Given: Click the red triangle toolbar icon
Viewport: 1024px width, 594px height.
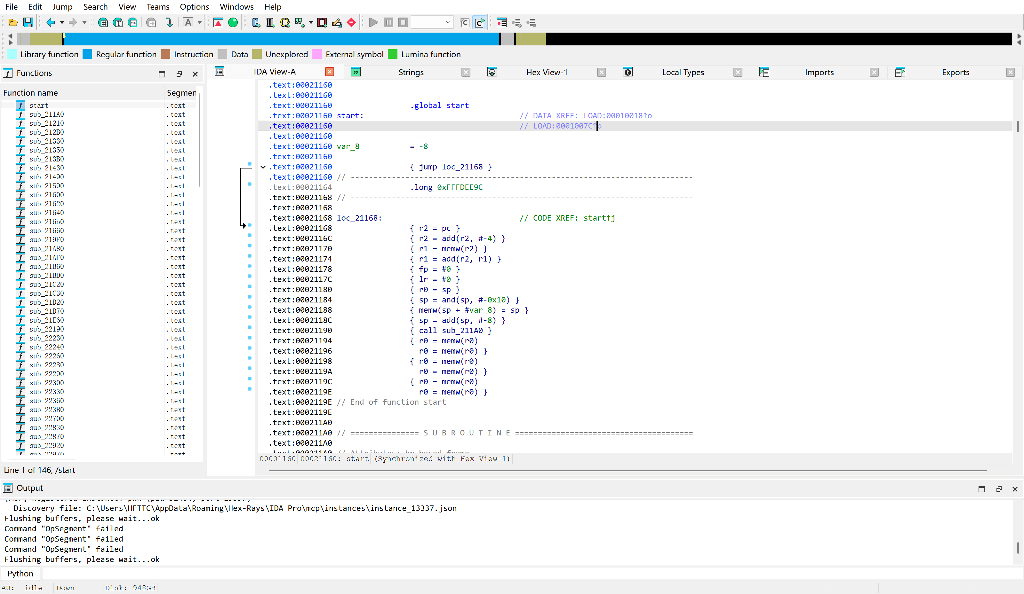Looking at the screenshot, I should tap(218, 22).
